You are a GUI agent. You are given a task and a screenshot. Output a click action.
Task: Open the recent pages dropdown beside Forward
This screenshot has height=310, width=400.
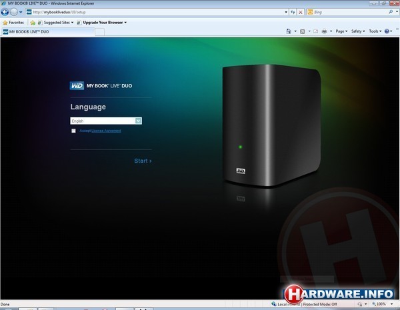21,12
